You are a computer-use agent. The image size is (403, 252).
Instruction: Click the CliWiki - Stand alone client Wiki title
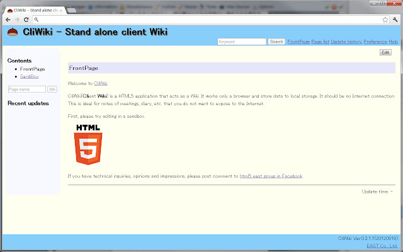95,32
